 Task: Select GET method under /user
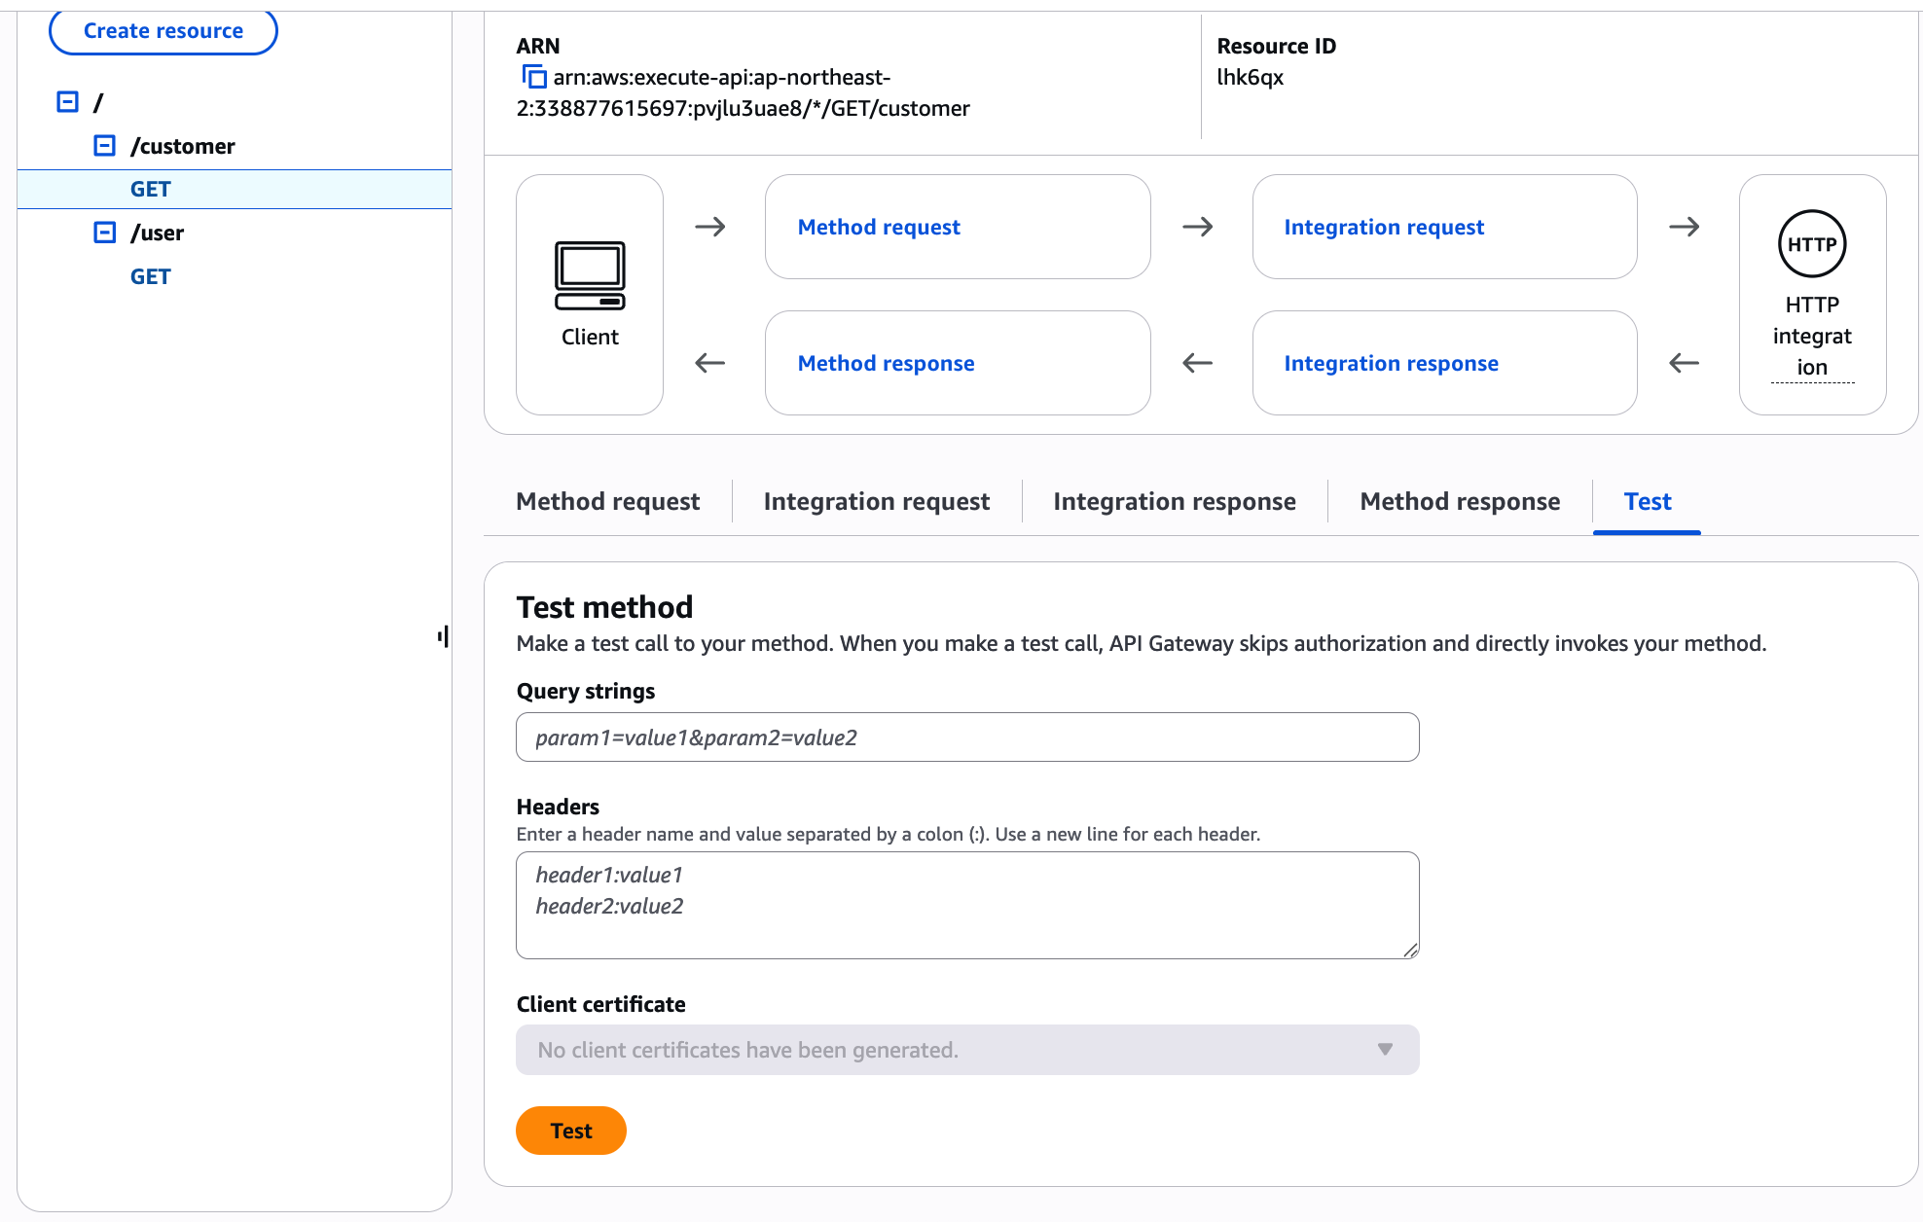pyautogui.click(x=151, y=276)
